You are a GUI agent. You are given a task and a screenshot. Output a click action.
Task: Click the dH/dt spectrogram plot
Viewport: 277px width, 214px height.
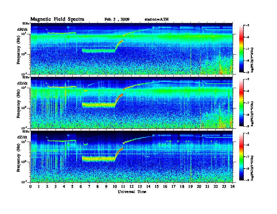coord(132,49)
